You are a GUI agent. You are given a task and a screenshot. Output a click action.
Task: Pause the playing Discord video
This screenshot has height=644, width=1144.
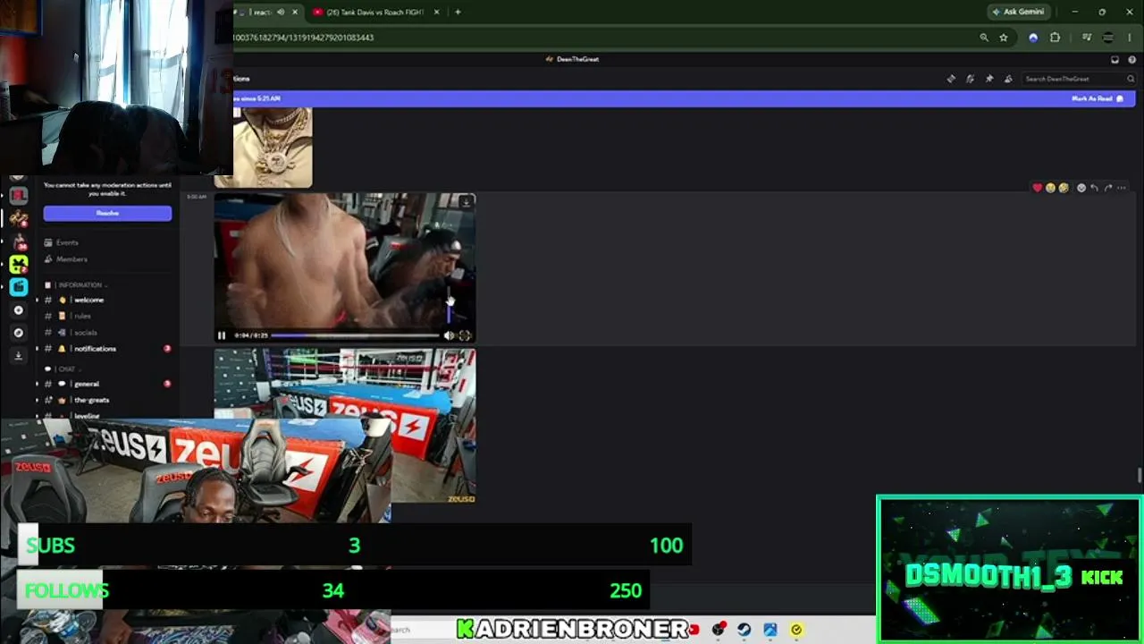222,335
